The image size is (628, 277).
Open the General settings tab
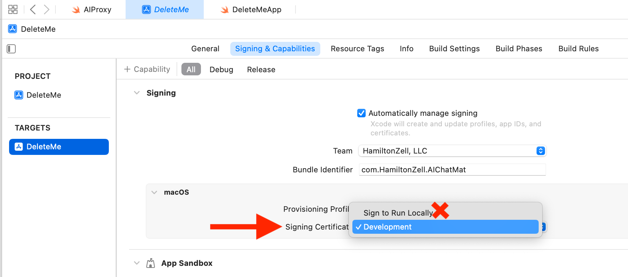[205, 48]
